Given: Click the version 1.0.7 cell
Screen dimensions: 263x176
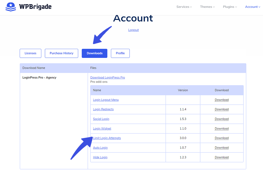Looking at the screenshot, I should (x=183, y=148).
